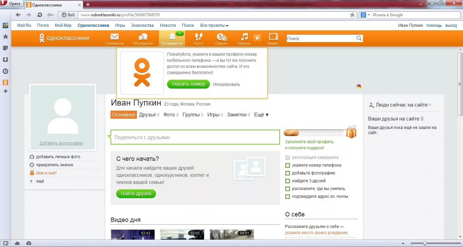This screenshot has width=463, height=247.
Task: Check 'расскажите, где вы учились'
Action: (287, 189)
